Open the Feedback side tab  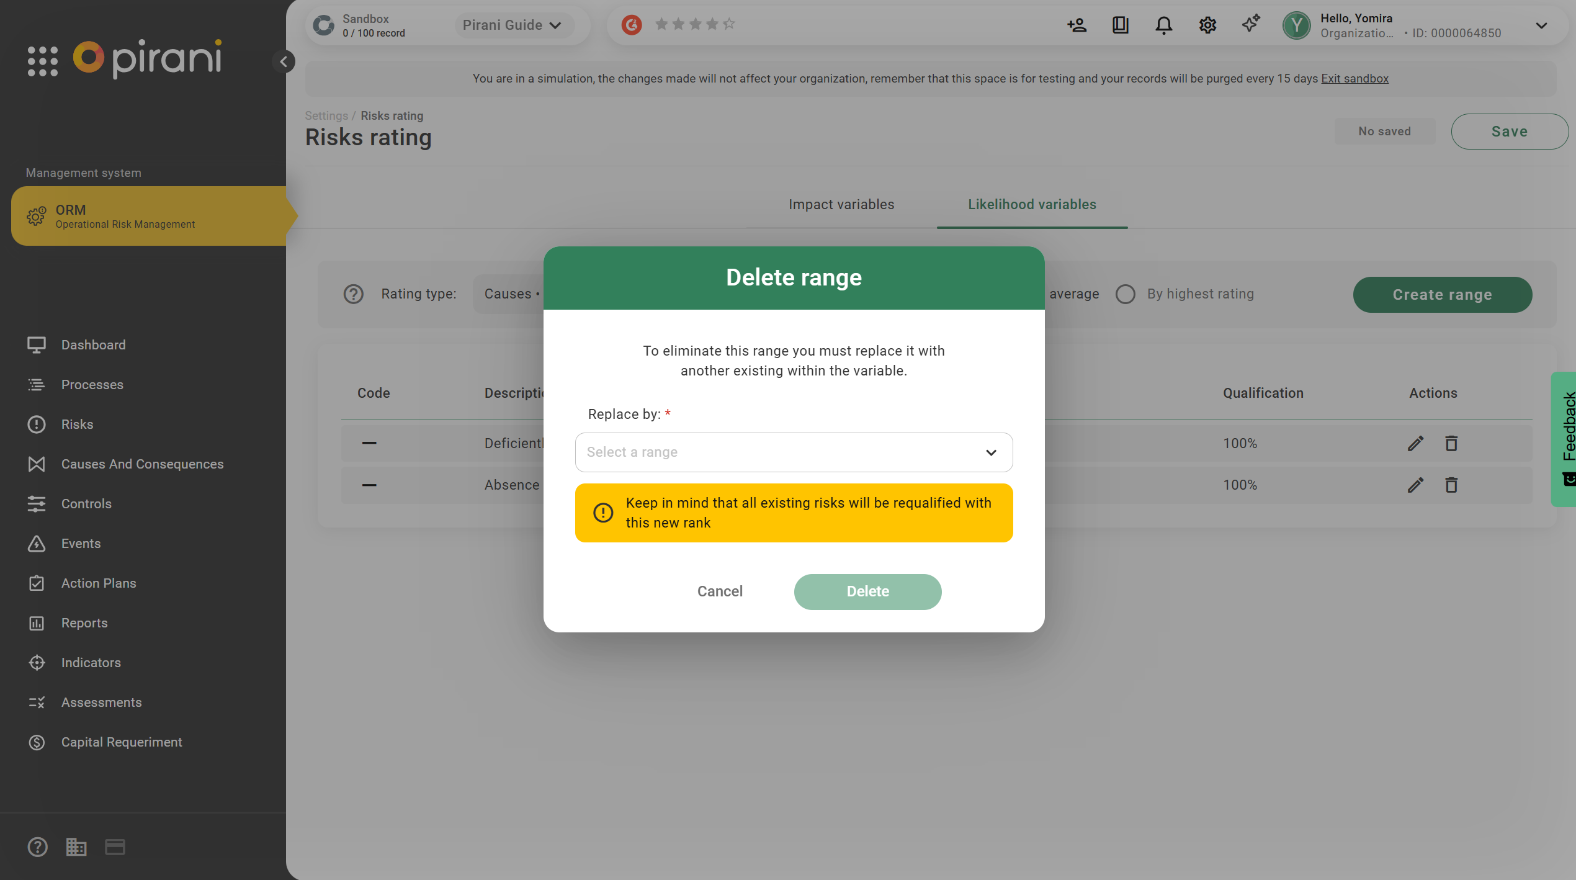[x=1567, y=438]
